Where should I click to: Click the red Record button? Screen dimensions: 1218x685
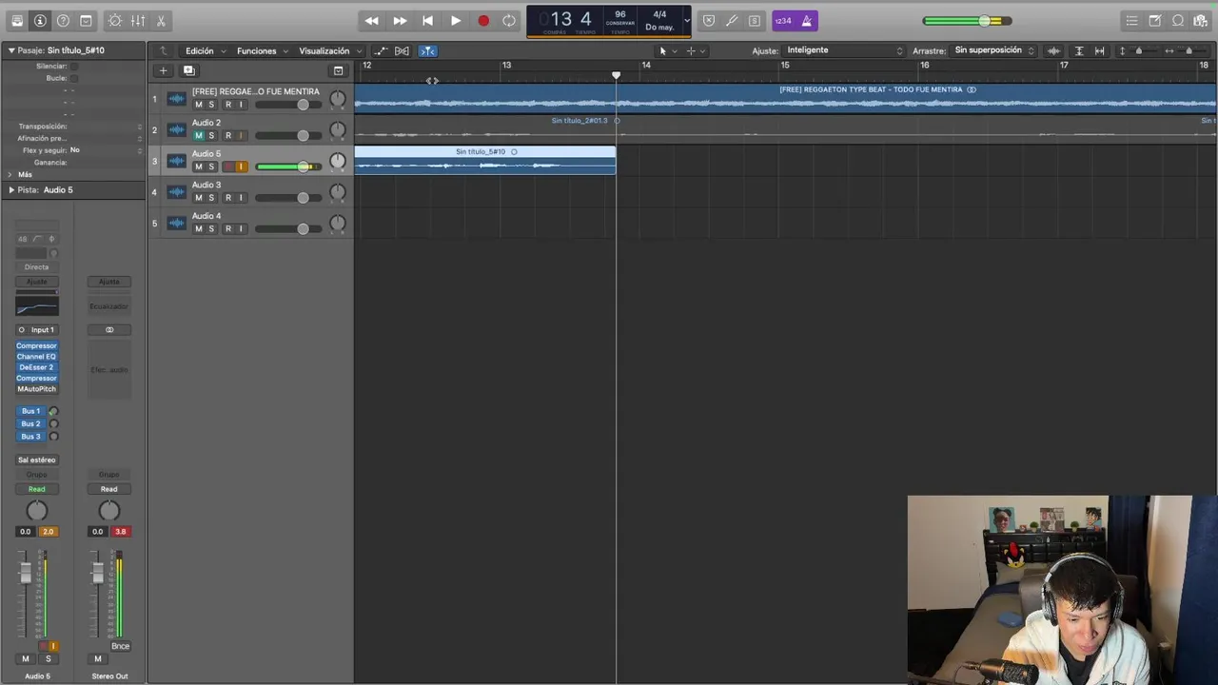coord(482,21)
